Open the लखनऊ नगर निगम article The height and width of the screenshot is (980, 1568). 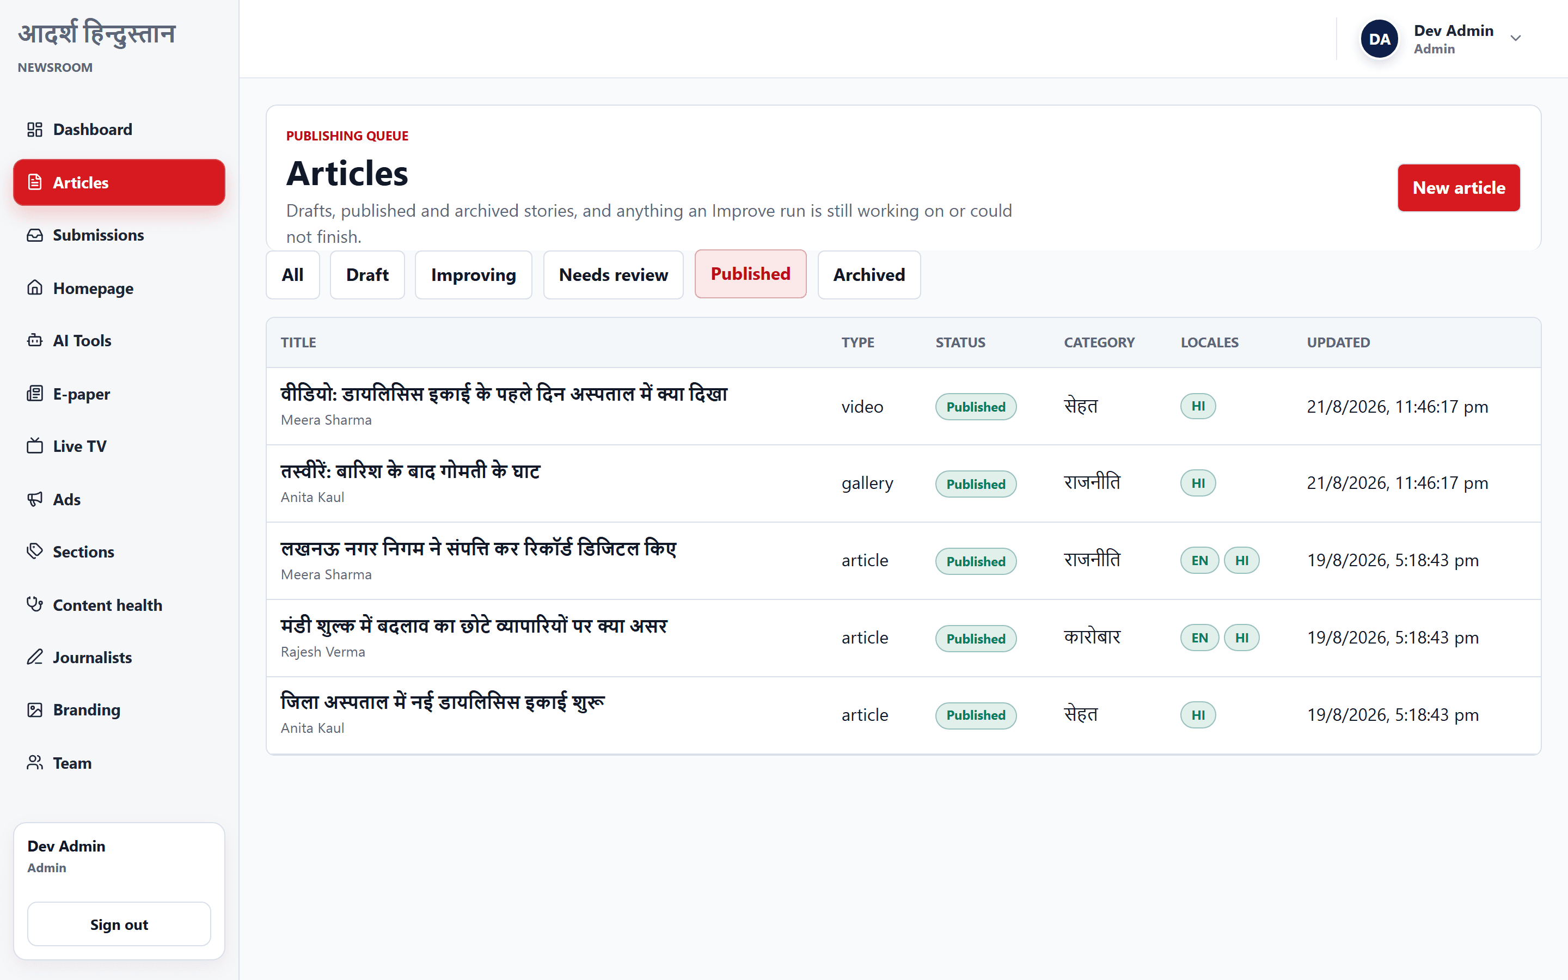tap(478, 548)
